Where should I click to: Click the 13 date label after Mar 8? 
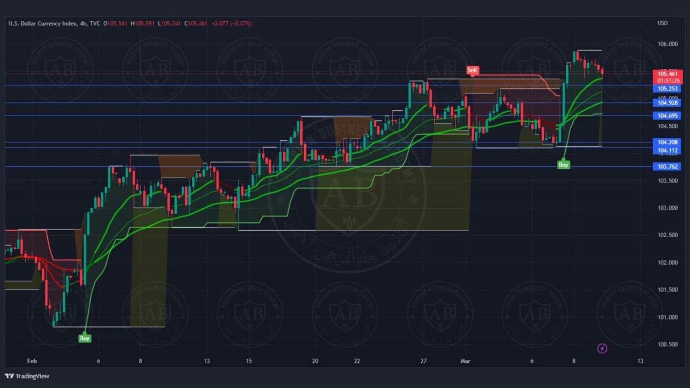click(x=640, y=361)
